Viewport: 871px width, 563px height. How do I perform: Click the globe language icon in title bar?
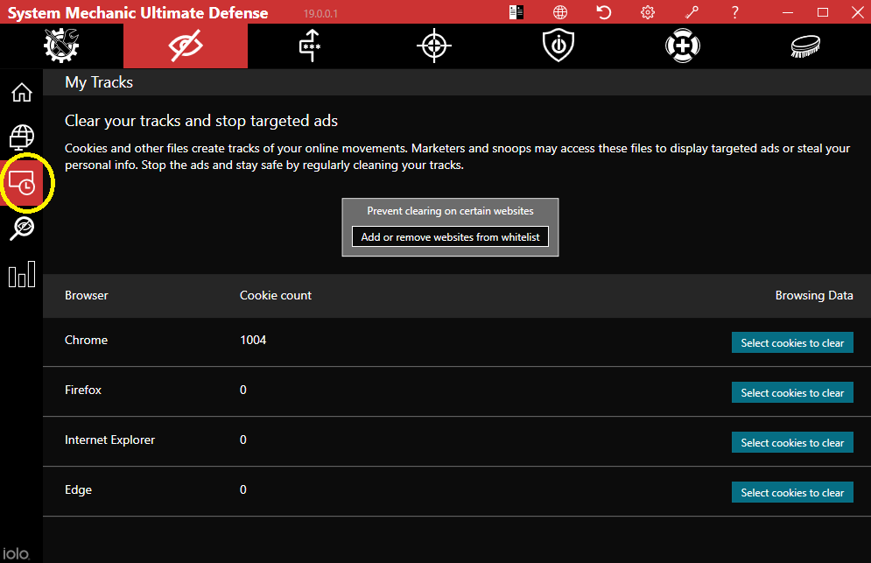[x=560, y=12]
